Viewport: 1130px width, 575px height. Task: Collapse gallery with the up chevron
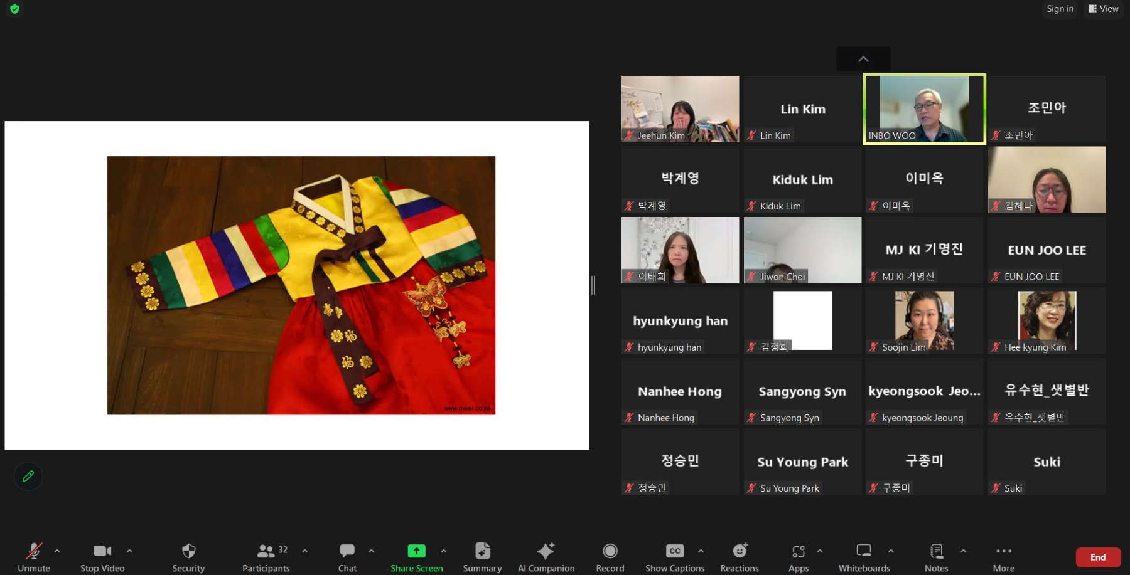point(863,59)
